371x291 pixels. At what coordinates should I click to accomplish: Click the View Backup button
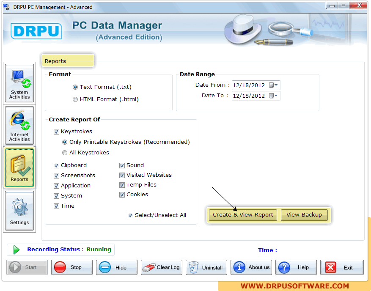(x=304, y=215)
